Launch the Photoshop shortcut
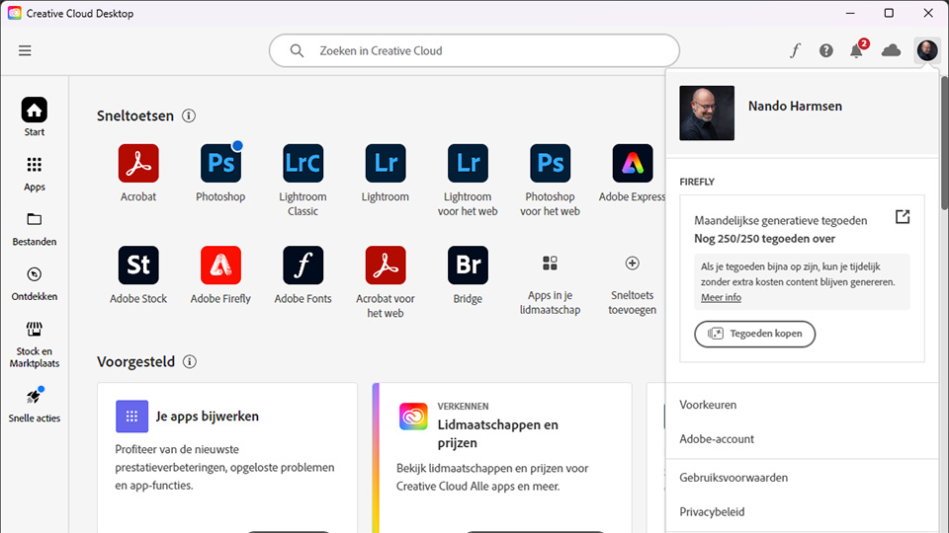 220,173
